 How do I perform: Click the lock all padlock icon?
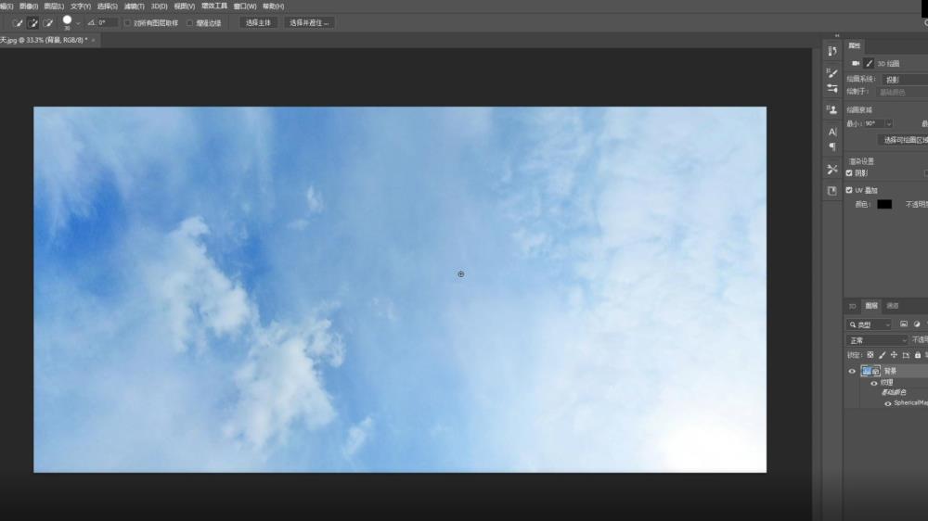pos(918,355)
